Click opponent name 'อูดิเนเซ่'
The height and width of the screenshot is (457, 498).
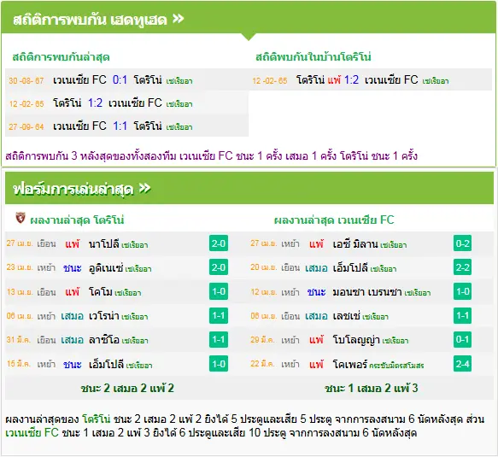[106, 268]
